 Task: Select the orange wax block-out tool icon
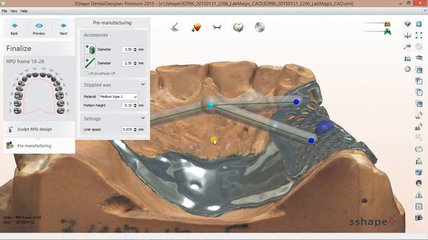[196, 27]
